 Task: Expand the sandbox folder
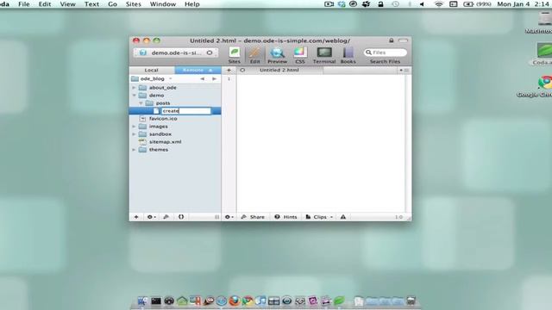[134, 134]
